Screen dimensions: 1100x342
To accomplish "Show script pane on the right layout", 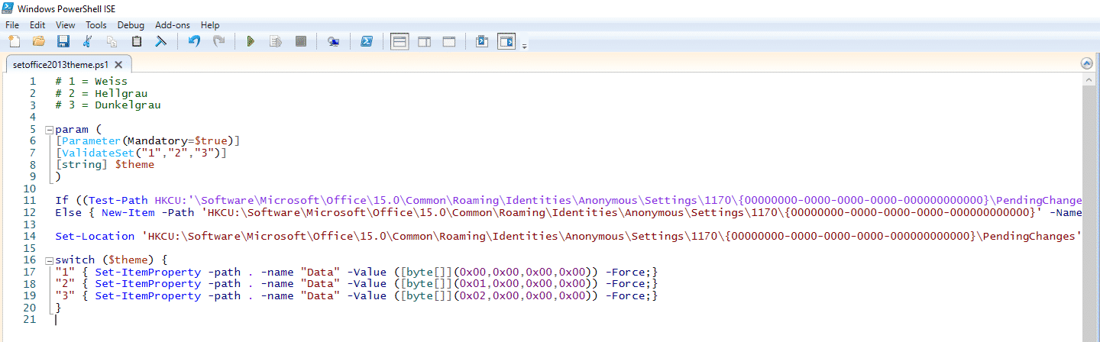I will 424,41.
